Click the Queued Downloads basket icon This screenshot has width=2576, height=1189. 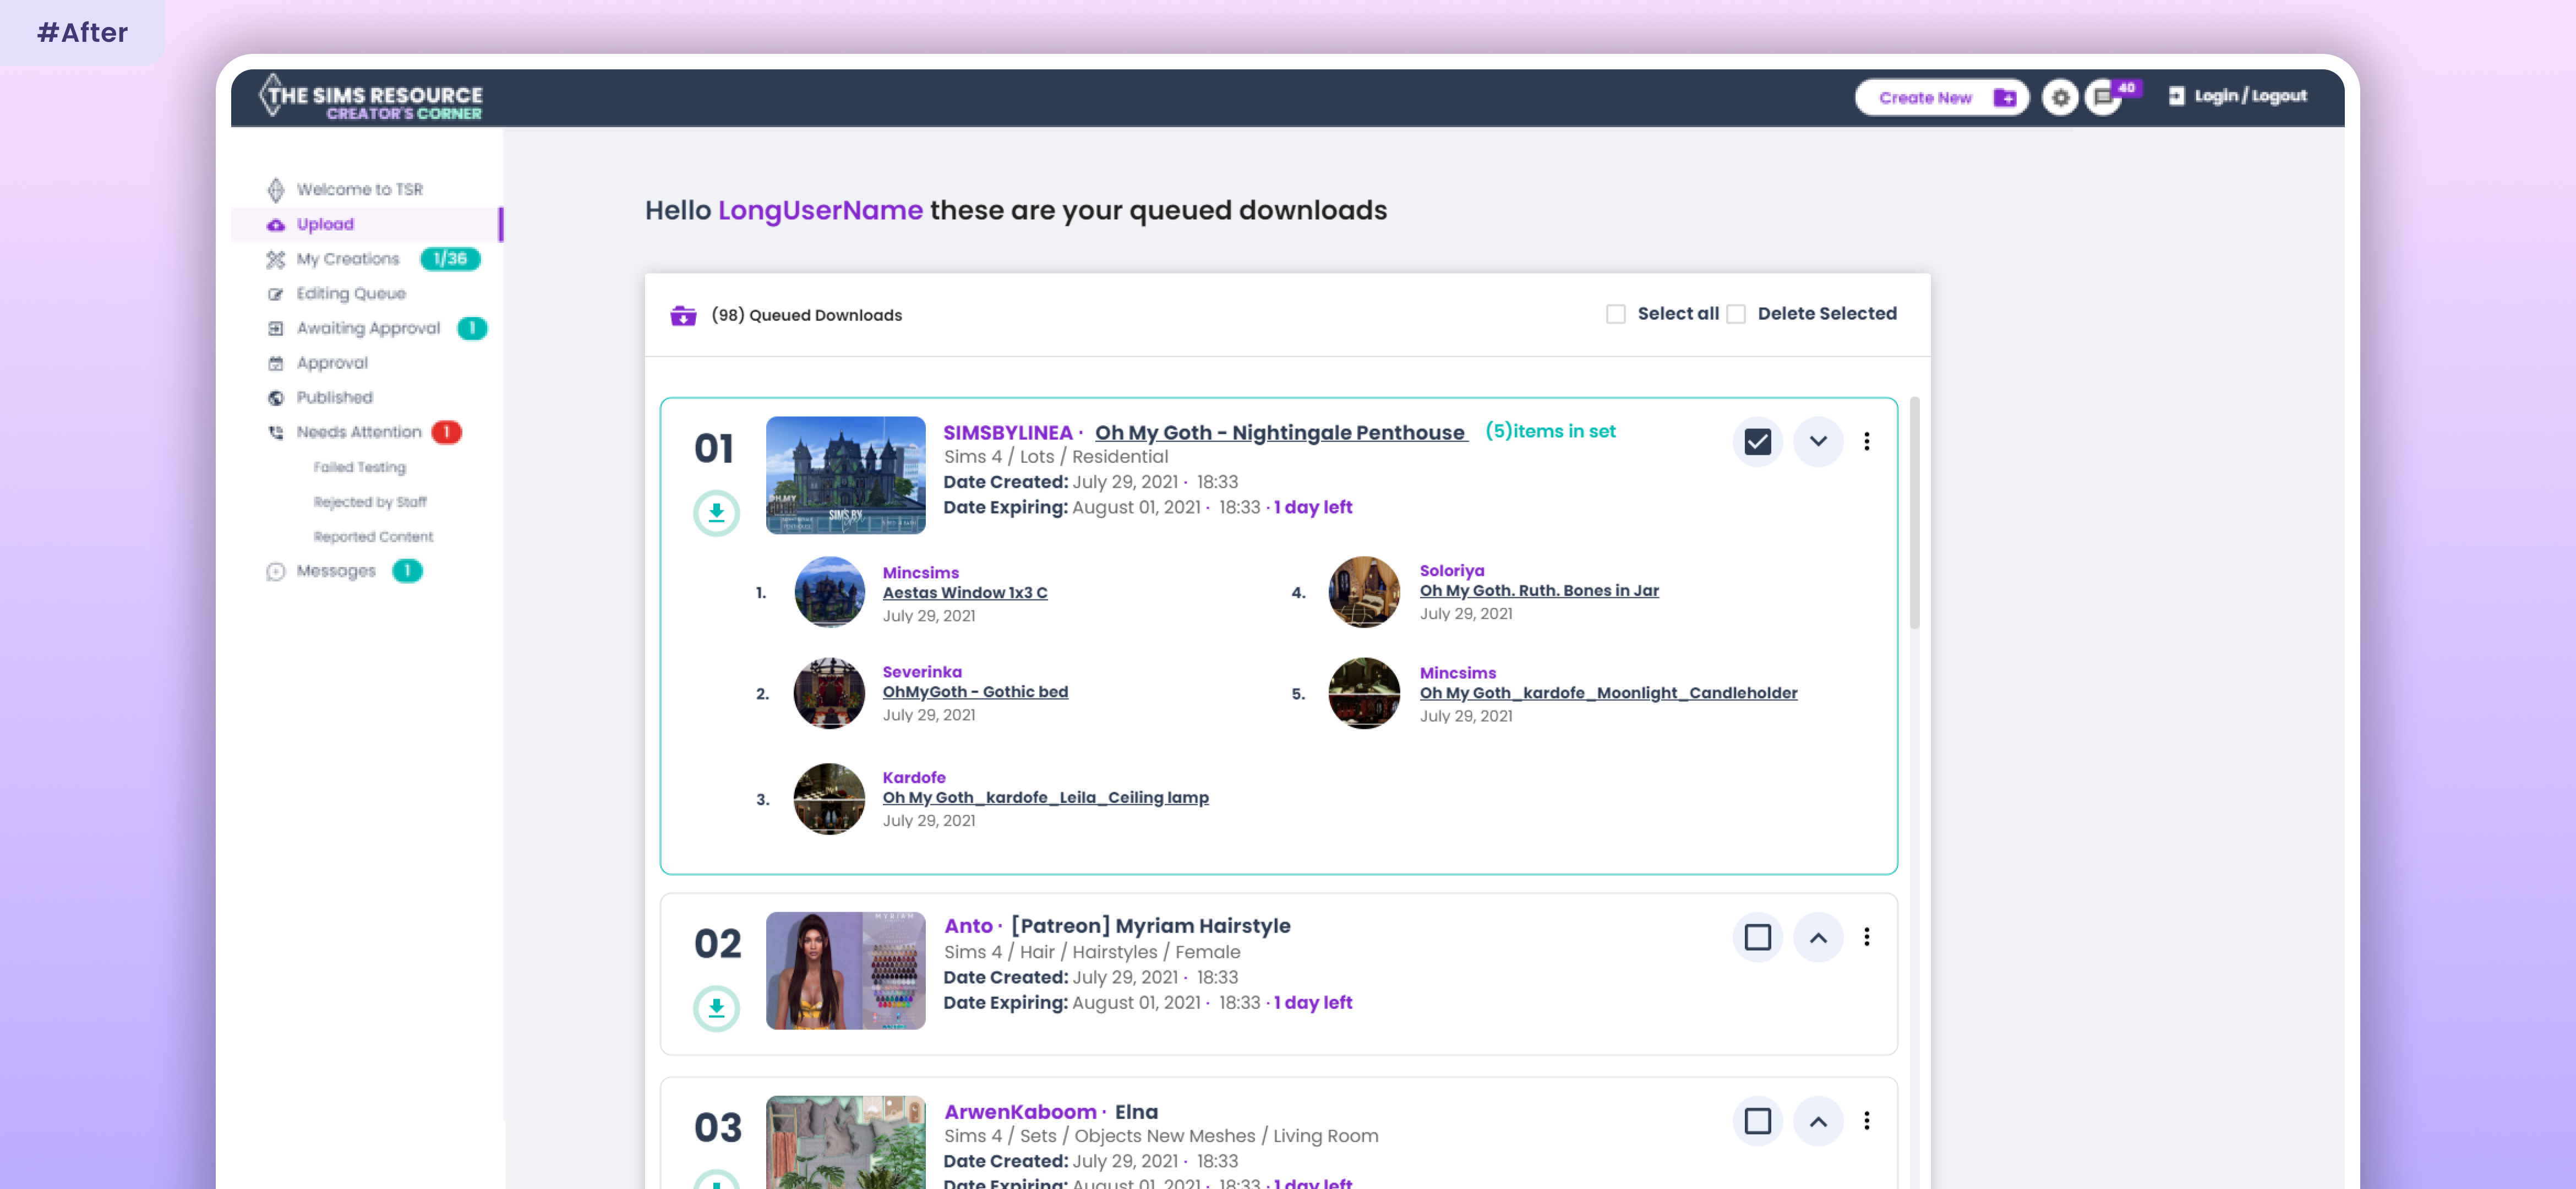(x=683, y=316)
